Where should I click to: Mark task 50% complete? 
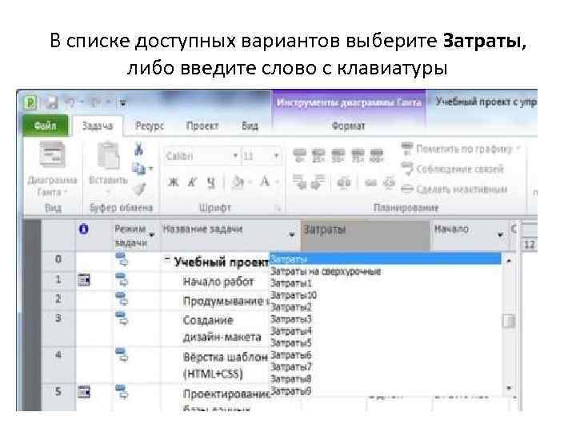(338, 156)
